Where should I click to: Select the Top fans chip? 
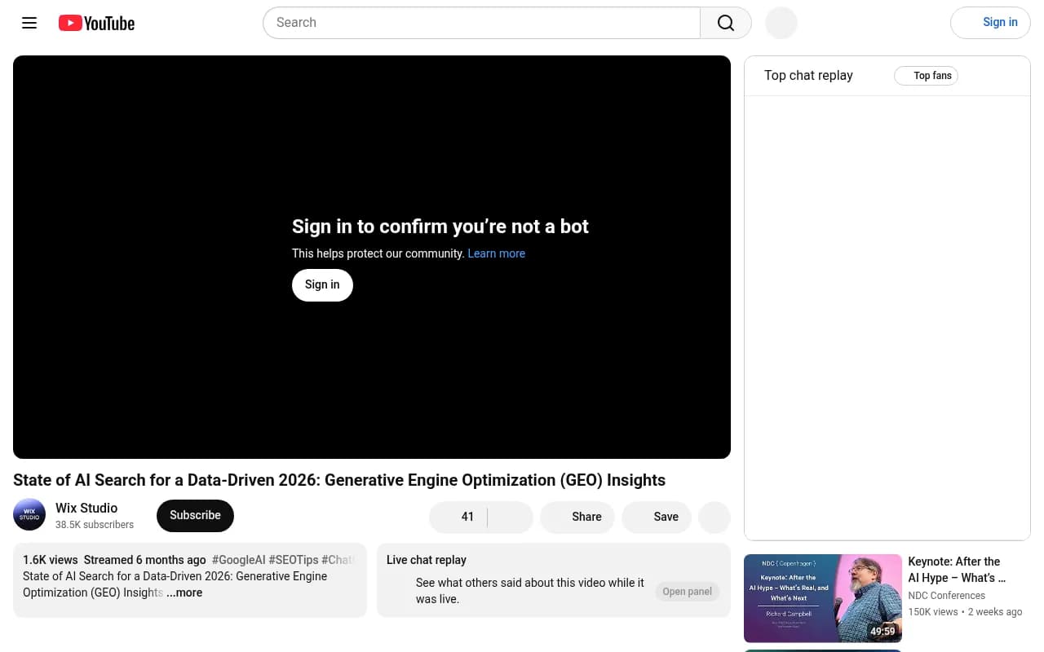(x=926, y=76)
